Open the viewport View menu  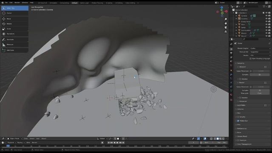[25, 139]
